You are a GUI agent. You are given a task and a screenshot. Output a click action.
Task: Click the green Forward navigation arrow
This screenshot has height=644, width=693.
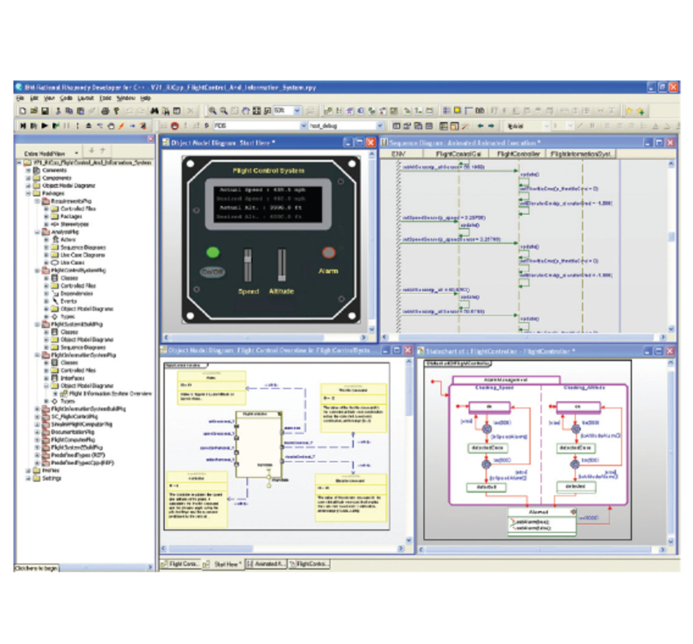[x=491, y=126]
